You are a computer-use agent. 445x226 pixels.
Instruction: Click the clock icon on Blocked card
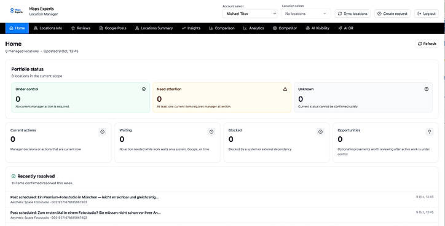[320, 132]
